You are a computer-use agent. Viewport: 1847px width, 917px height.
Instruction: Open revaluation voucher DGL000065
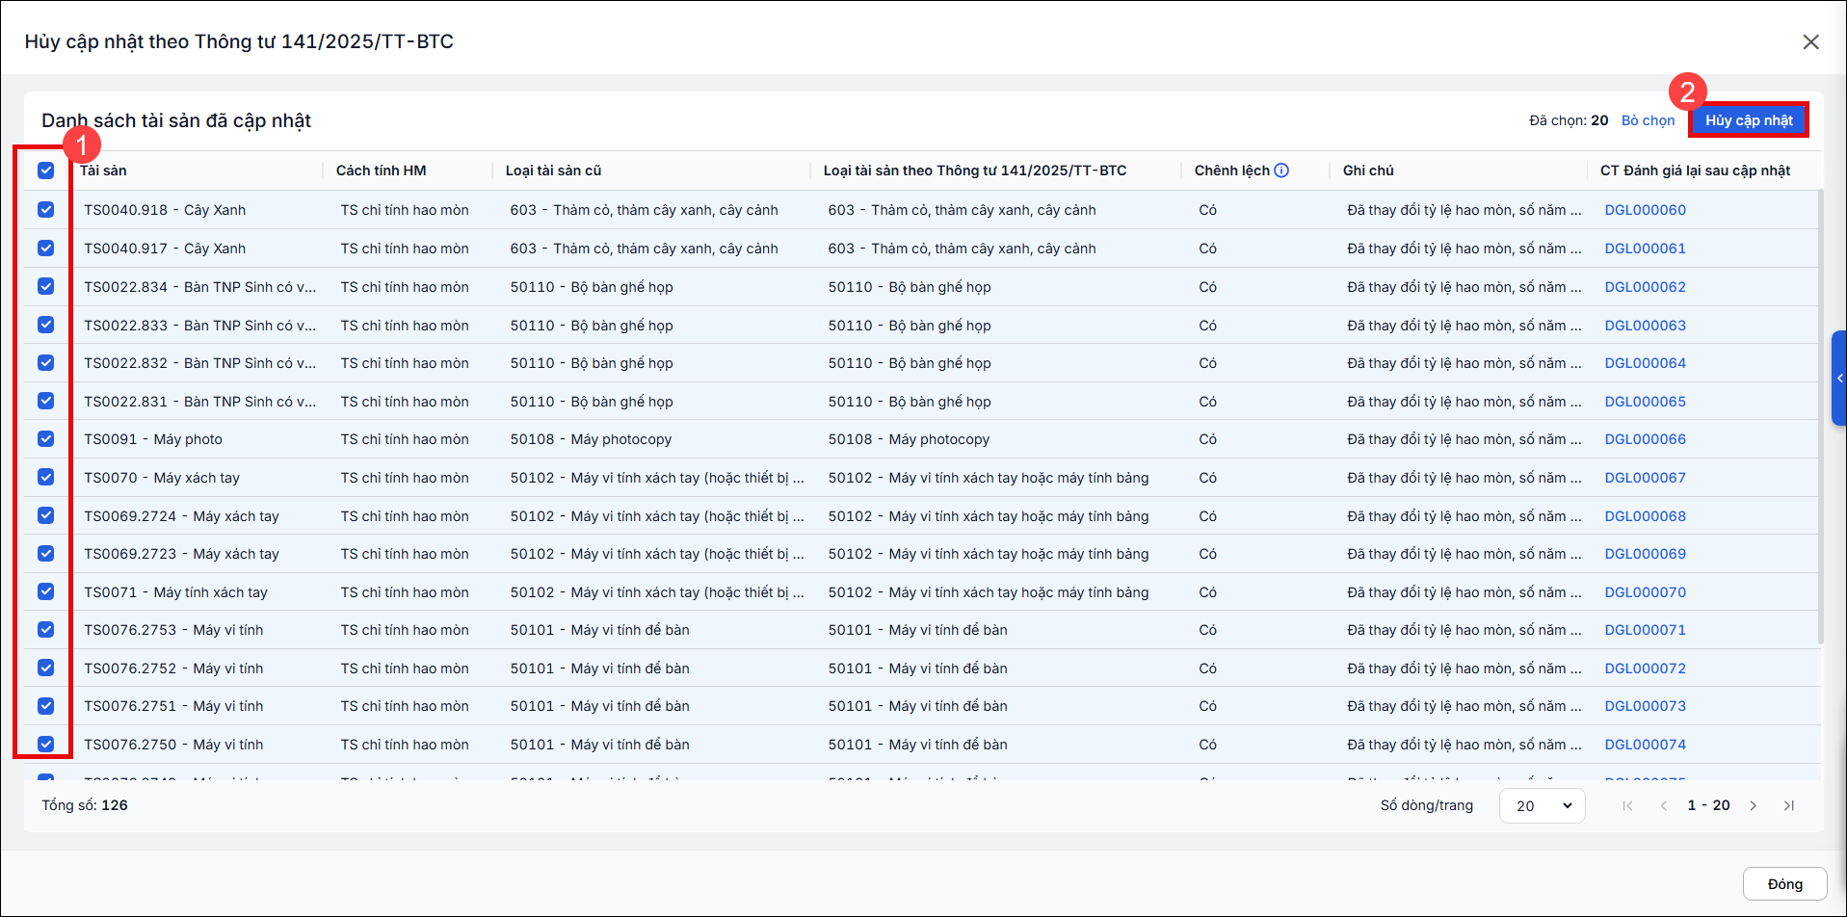click(1645, 402)
